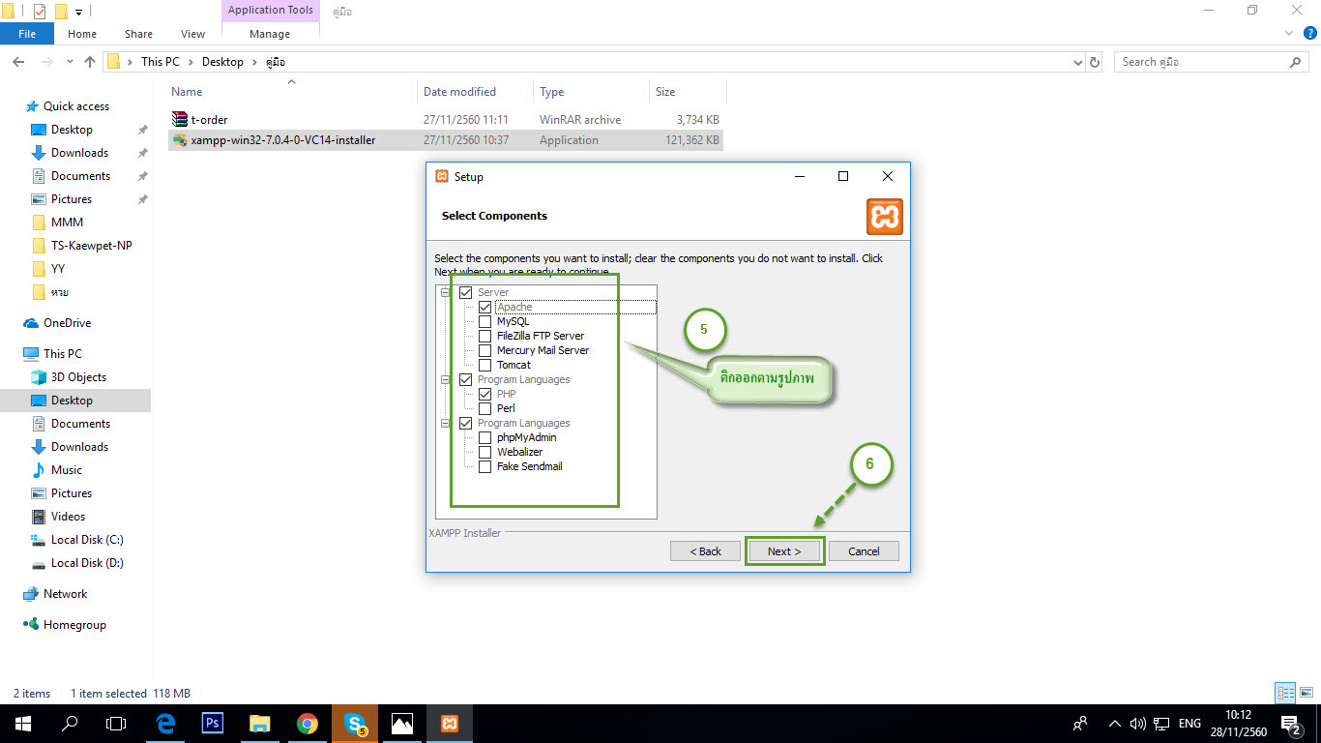Go back in File Explorer navigation
The height and width of the screenshot is (743, 1321).
click(x=18, y=62)
